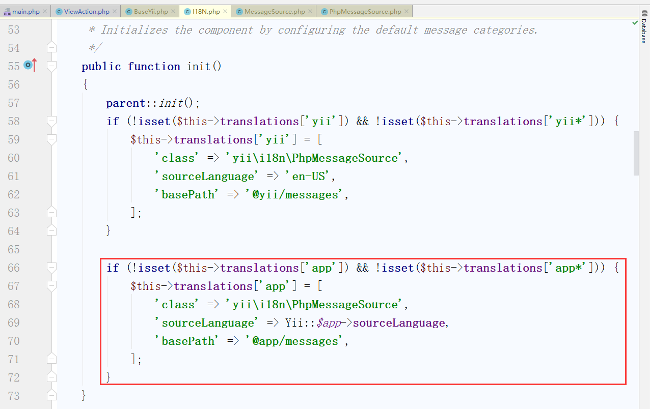
Task: Click the 'init' function name on line 55
Action: 198,67
